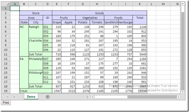Screen dimensions: 189x112
Task: Select column G header
Action: point(83,4)
